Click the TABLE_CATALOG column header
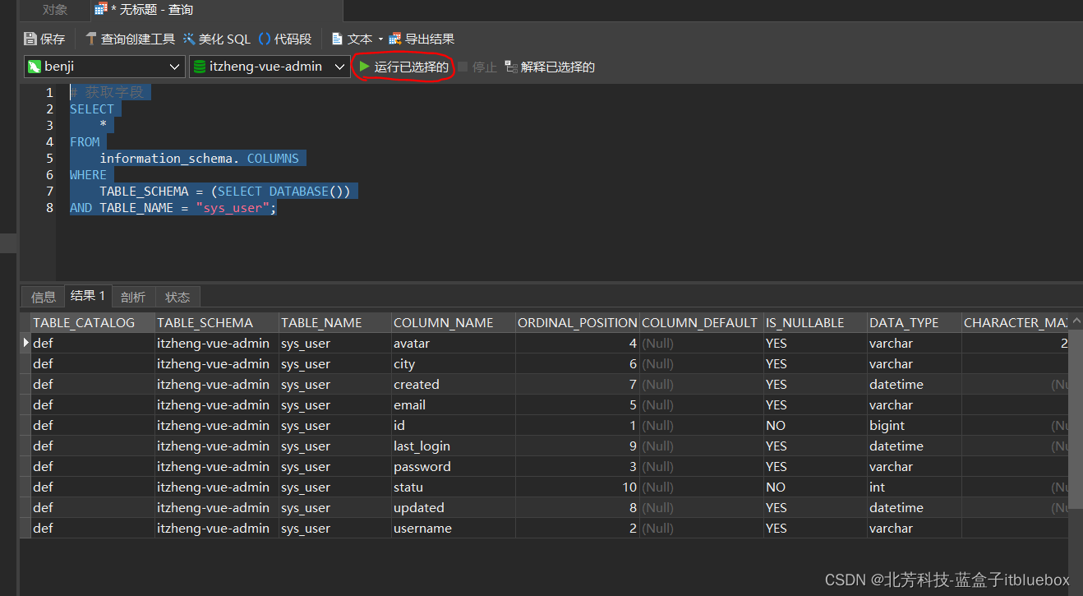The width and height of the screenshot is (1083, 596). click(x=93, y=322)
